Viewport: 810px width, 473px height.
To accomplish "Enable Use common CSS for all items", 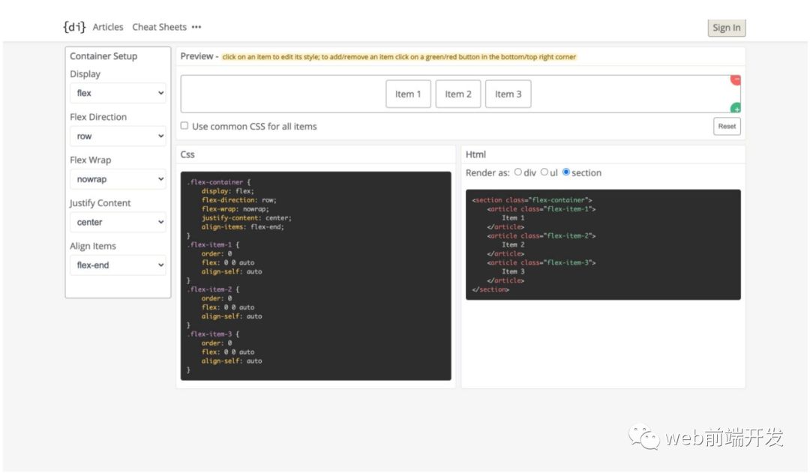I will coord(184,126).
